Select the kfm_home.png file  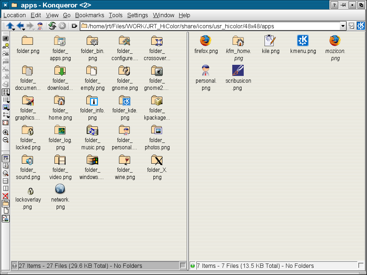click(238, 48)
